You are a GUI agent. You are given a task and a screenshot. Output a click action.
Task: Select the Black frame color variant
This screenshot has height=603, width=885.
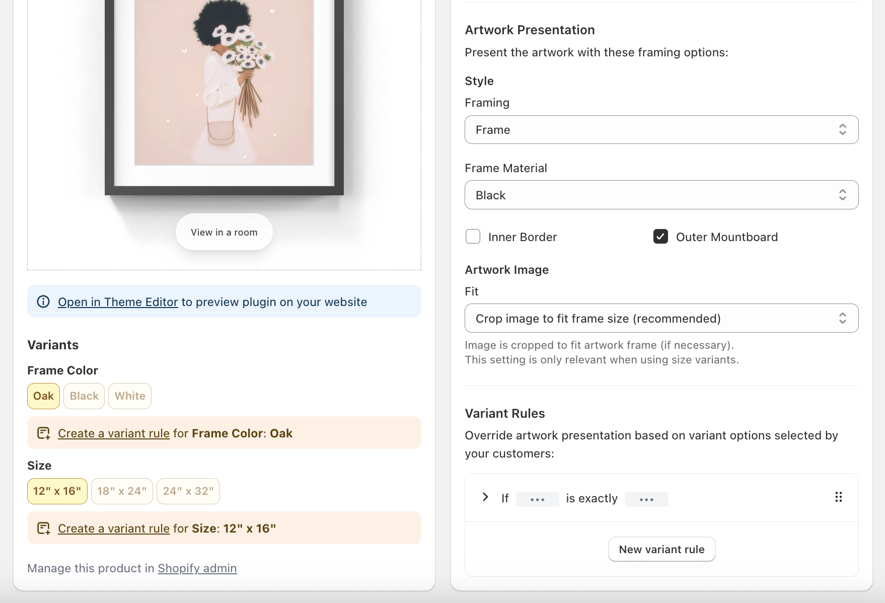pyautogui.click(x=84, y=396)
